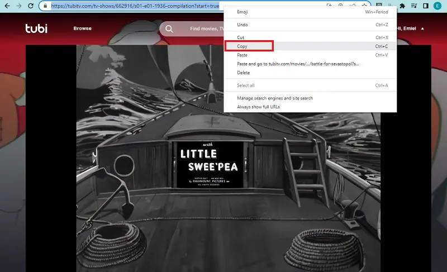The height and width of the screenshot is (272, 447).
Task: Open the Chrome profile avatar E
Action: click(x=438, y=6)
